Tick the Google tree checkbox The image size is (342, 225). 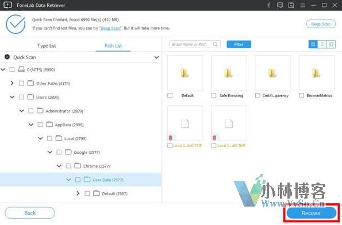pyautogui.click(x=59, y=152)
